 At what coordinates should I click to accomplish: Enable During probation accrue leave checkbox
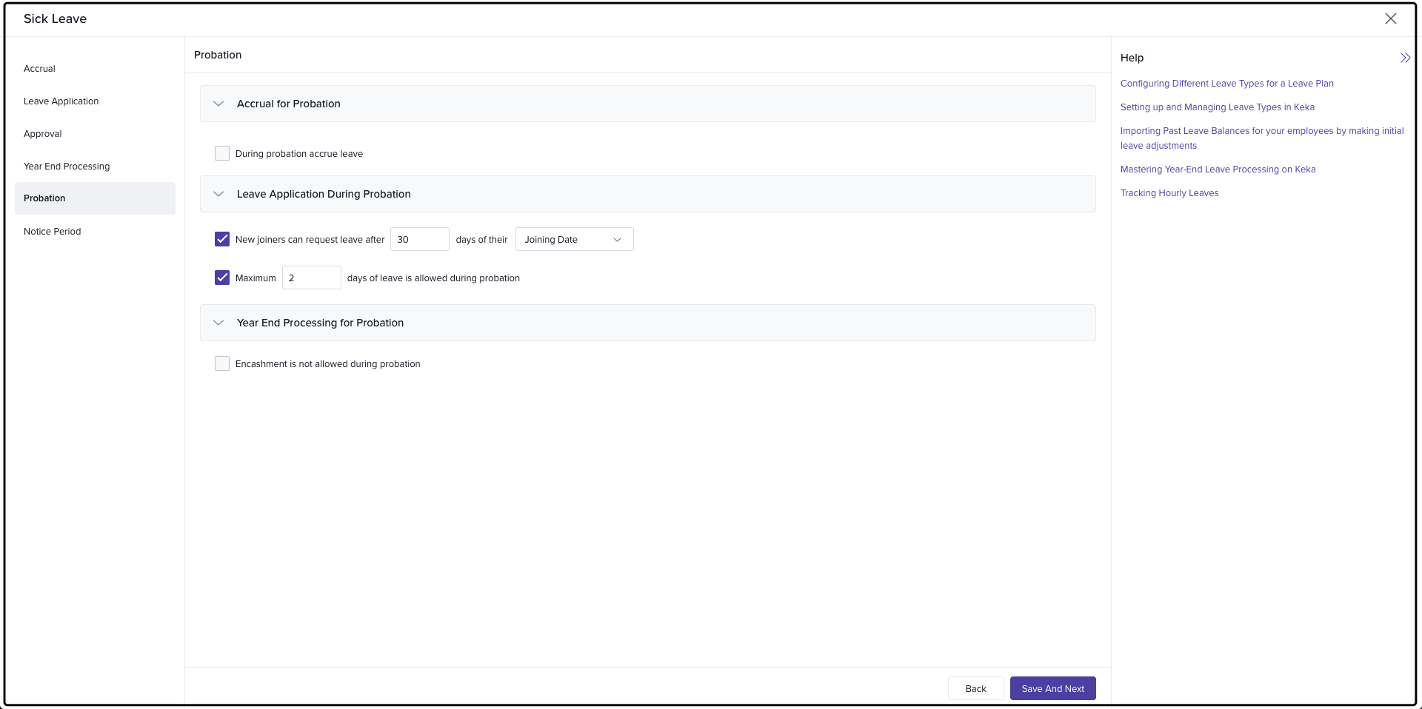coord(222,154)
